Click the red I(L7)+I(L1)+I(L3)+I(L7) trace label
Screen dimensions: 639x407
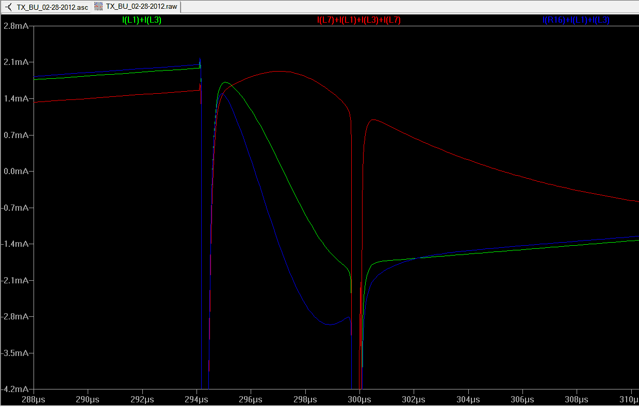358,20
